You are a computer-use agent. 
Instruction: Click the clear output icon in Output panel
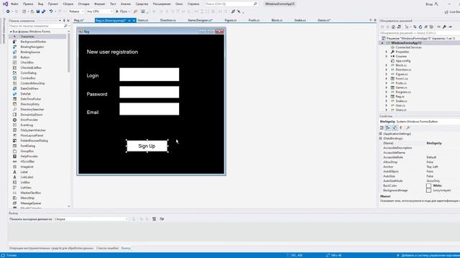click(x=154, y=219)
